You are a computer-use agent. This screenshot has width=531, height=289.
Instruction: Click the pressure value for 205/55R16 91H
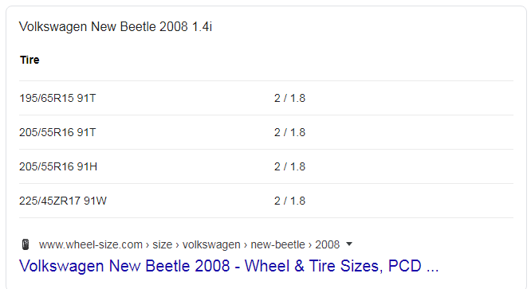coord(289,166)
